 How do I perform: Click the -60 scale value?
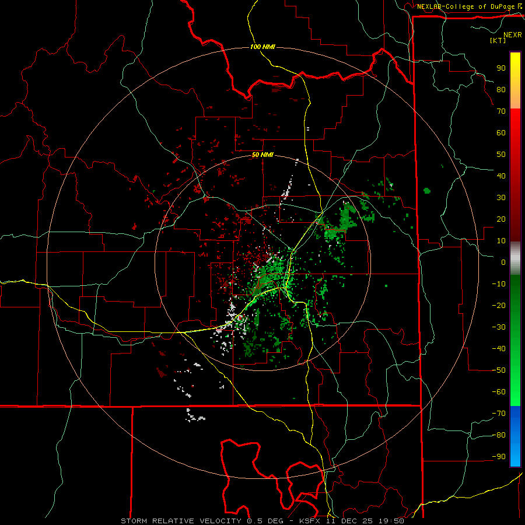(499, 392)
